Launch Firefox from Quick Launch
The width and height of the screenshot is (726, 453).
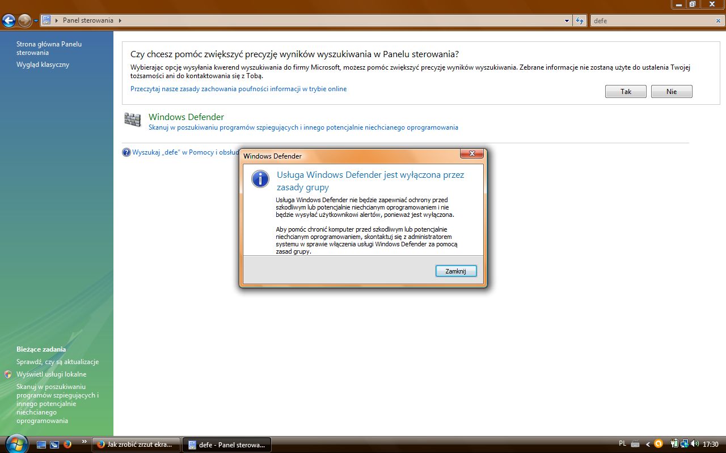(x=67, y=445)
